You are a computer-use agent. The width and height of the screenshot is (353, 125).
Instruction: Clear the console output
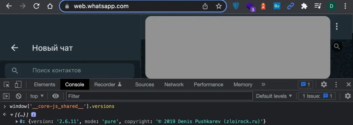click(x=18, y=96)
